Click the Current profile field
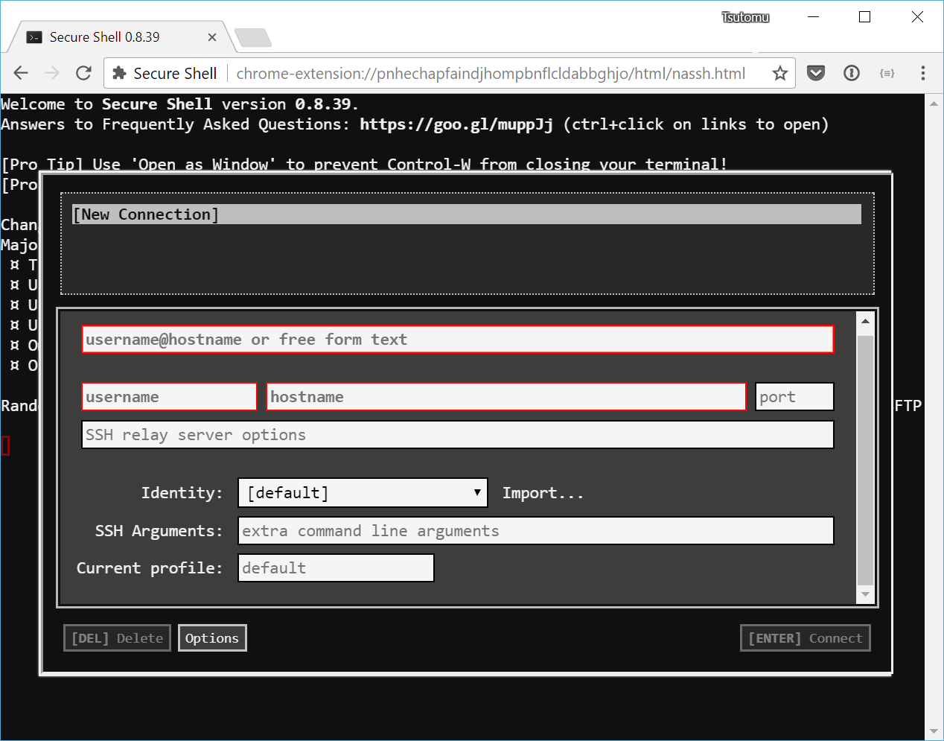 point(336,568)
